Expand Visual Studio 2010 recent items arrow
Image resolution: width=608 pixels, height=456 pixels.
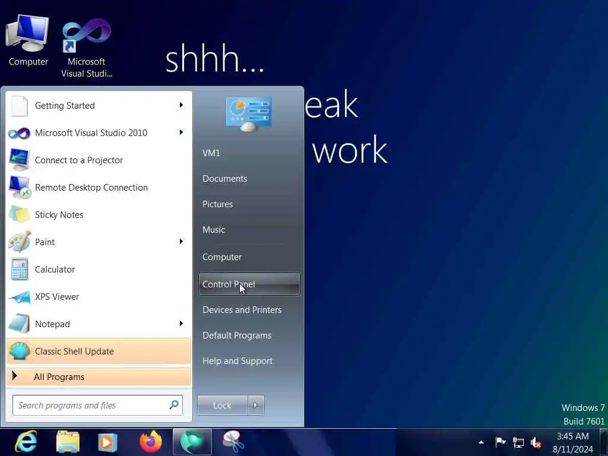[181, 132]
